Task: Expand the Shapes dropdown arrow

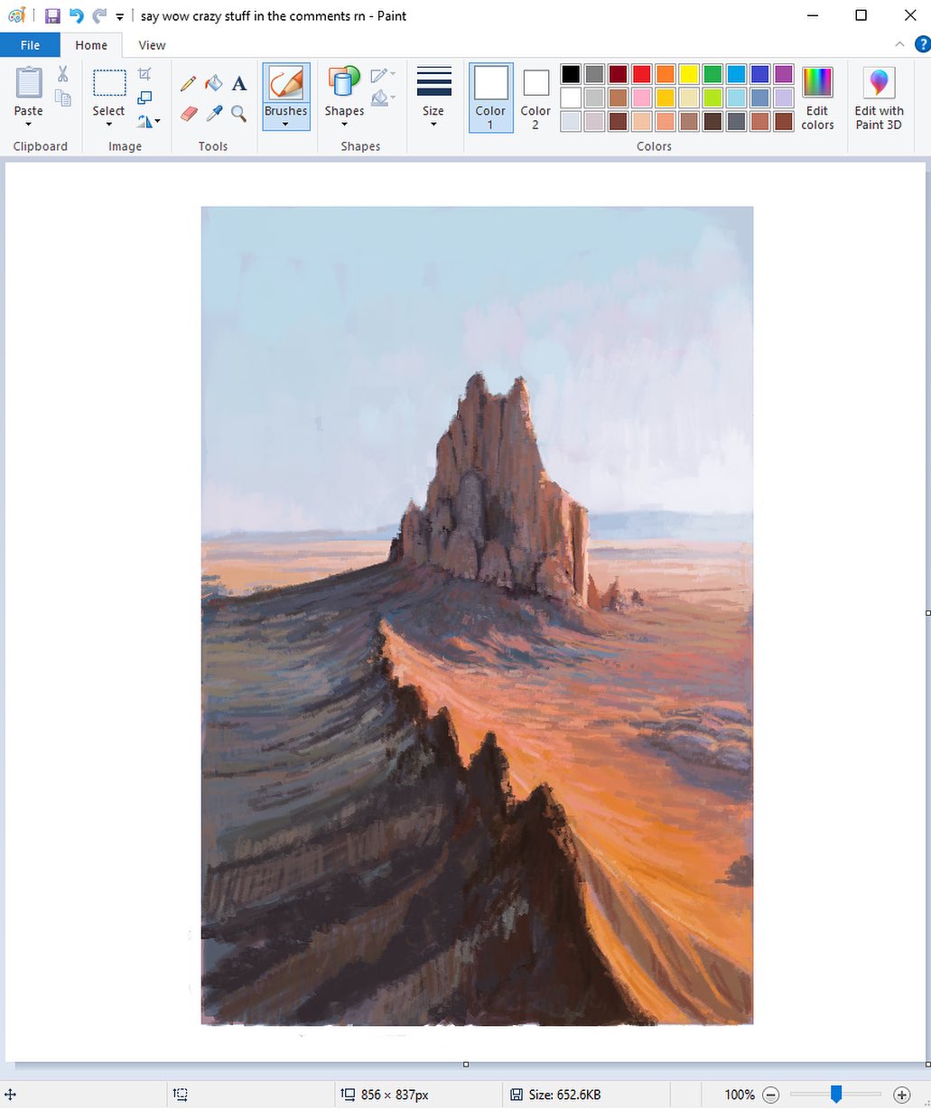Action: click(x=344, y=125)
